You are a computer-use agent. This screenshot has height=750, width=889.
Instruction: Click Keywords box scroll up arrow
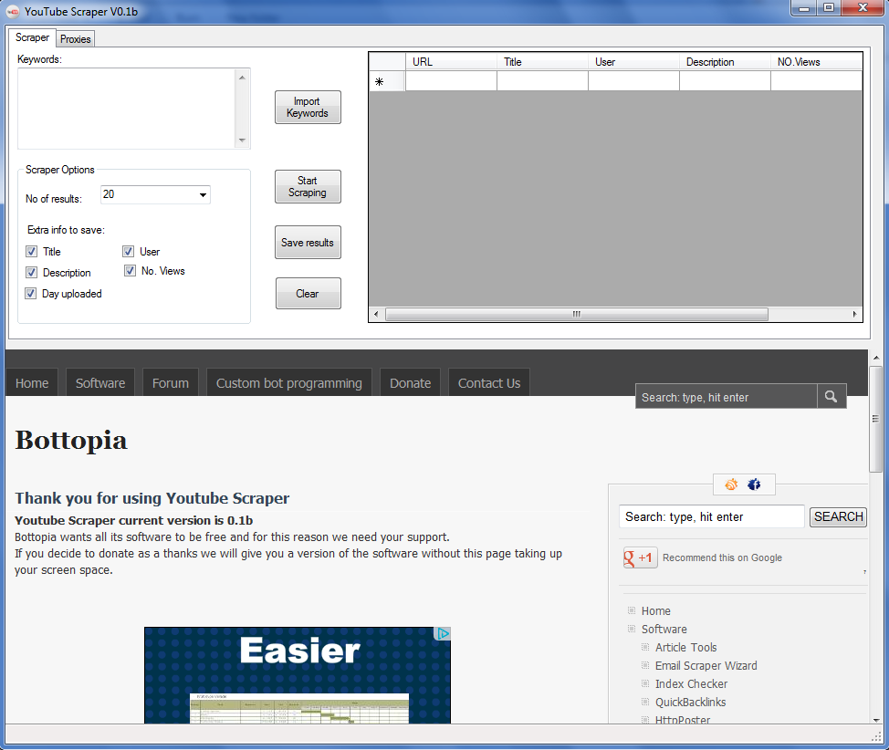click(242, 77)
